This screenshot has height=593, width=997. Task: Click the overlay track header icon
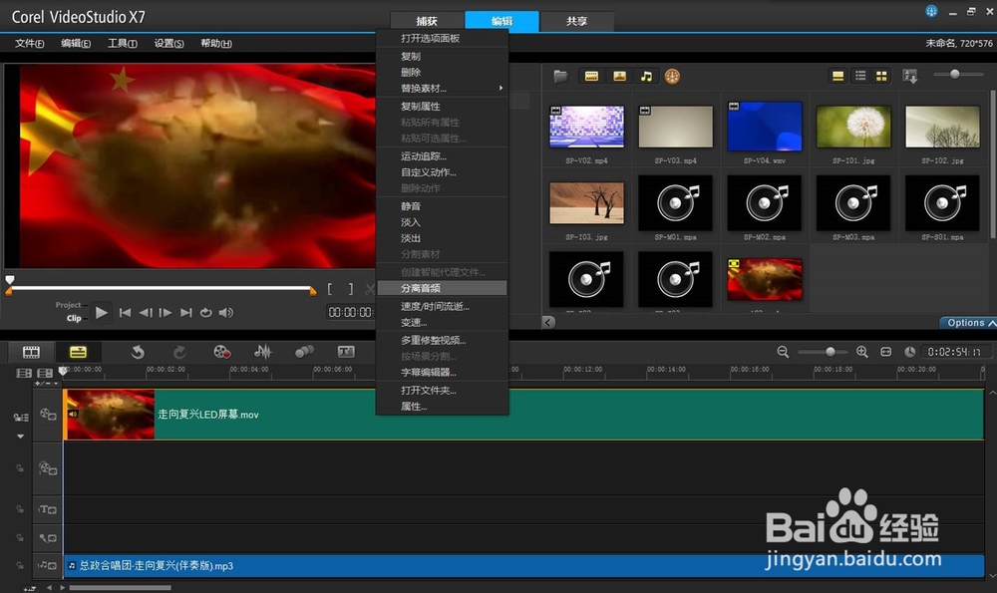(x=48, y=469)
